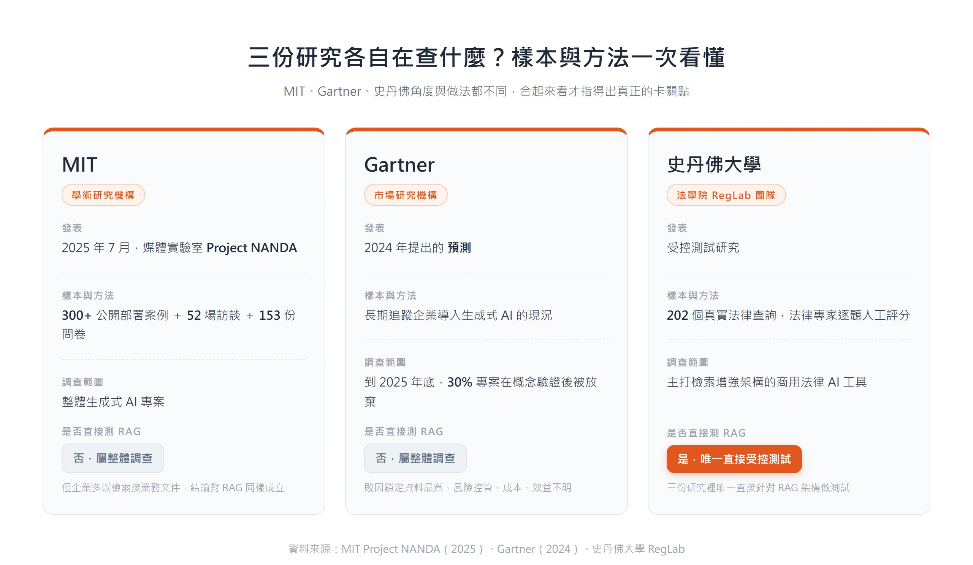Viewport: 973px width, 565px height.
Task: Click 是否直接測 RAG label in the Gartner card
Action: [x=404, y=431]
